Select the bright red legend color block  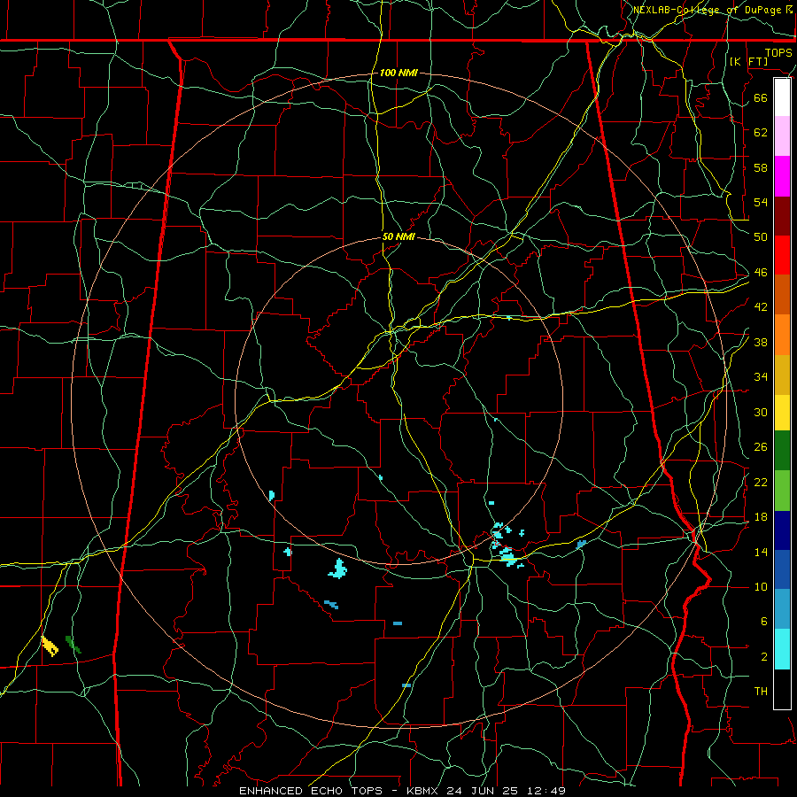[782, 255]
